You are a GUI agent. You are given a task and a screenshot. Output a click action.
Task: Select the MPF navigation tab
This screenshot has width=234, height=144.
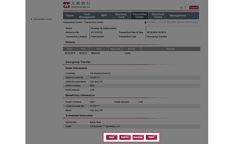[x=104, y=15]
